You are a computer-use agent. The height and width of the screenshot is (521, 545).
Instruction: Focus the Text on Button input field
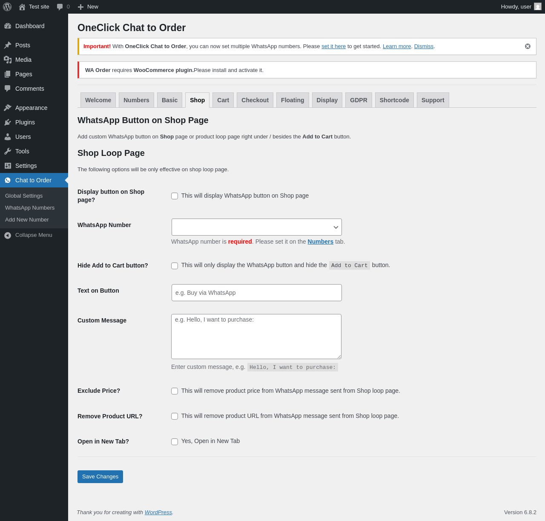point(257,293)
